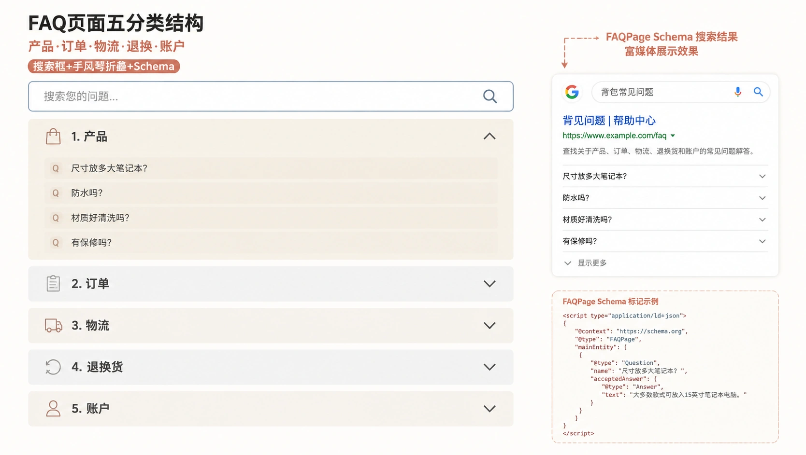Click 显示更多 to show more questions
This screenshot has width=806, height=455.
tap(585, 263)
